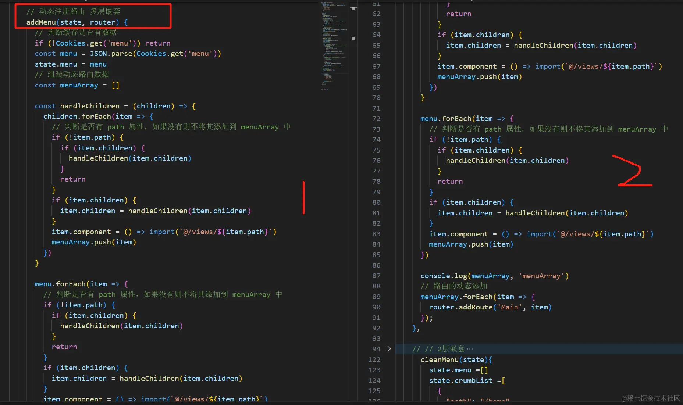Click 'item.component' assignment on line 67
Screen dimensions: 683x405
tap(549, 67)
